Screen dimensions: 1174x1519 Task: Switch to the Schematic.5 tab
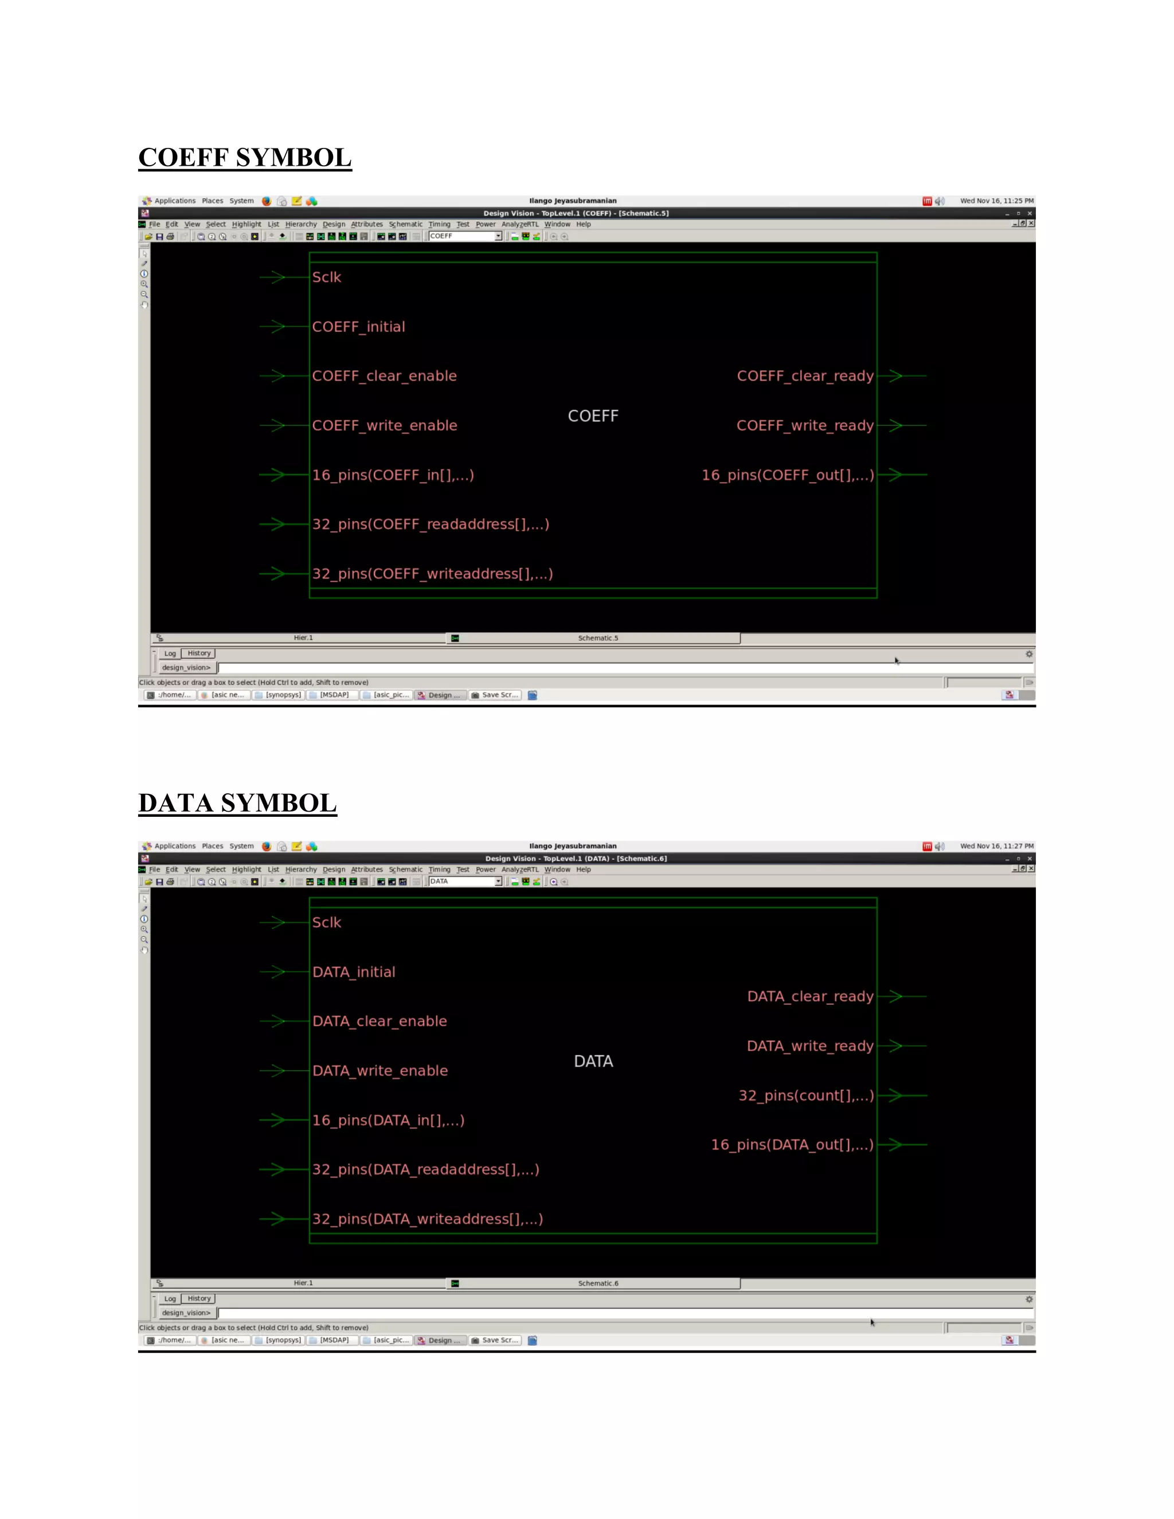click(597, 638)
